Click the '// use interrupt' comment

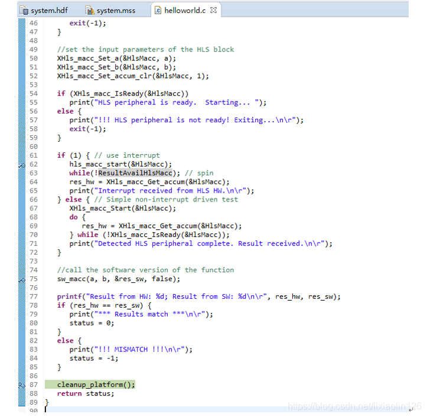point(127,155)
